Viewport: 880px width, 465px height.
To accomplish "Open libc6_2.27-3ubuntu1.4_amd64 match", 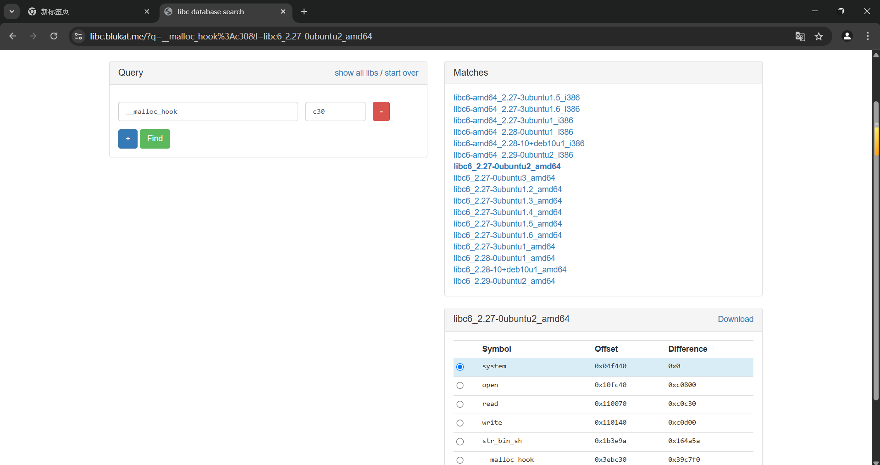I will (508, 212).
